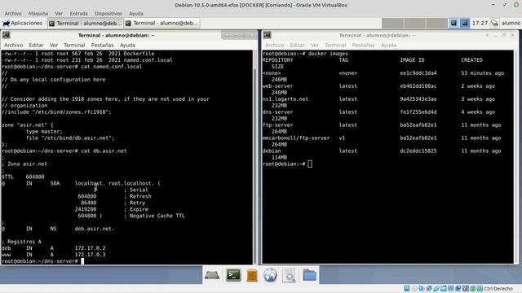The width and height of the screenshot is (522, 293).
Task: Open Archivo menu in left terminal
Action: (13, 46)
